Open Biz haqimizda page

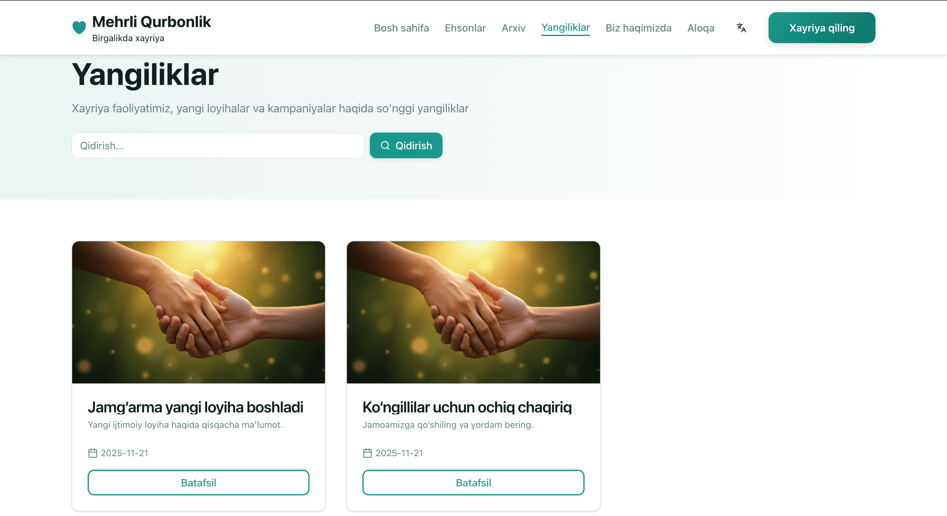pos(638,28)
